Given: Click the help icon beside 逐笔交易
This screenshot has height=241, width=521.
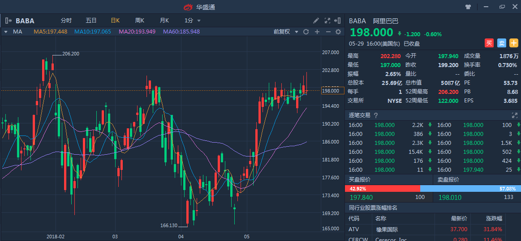Looking at the screenshot, I should (375, 115).
